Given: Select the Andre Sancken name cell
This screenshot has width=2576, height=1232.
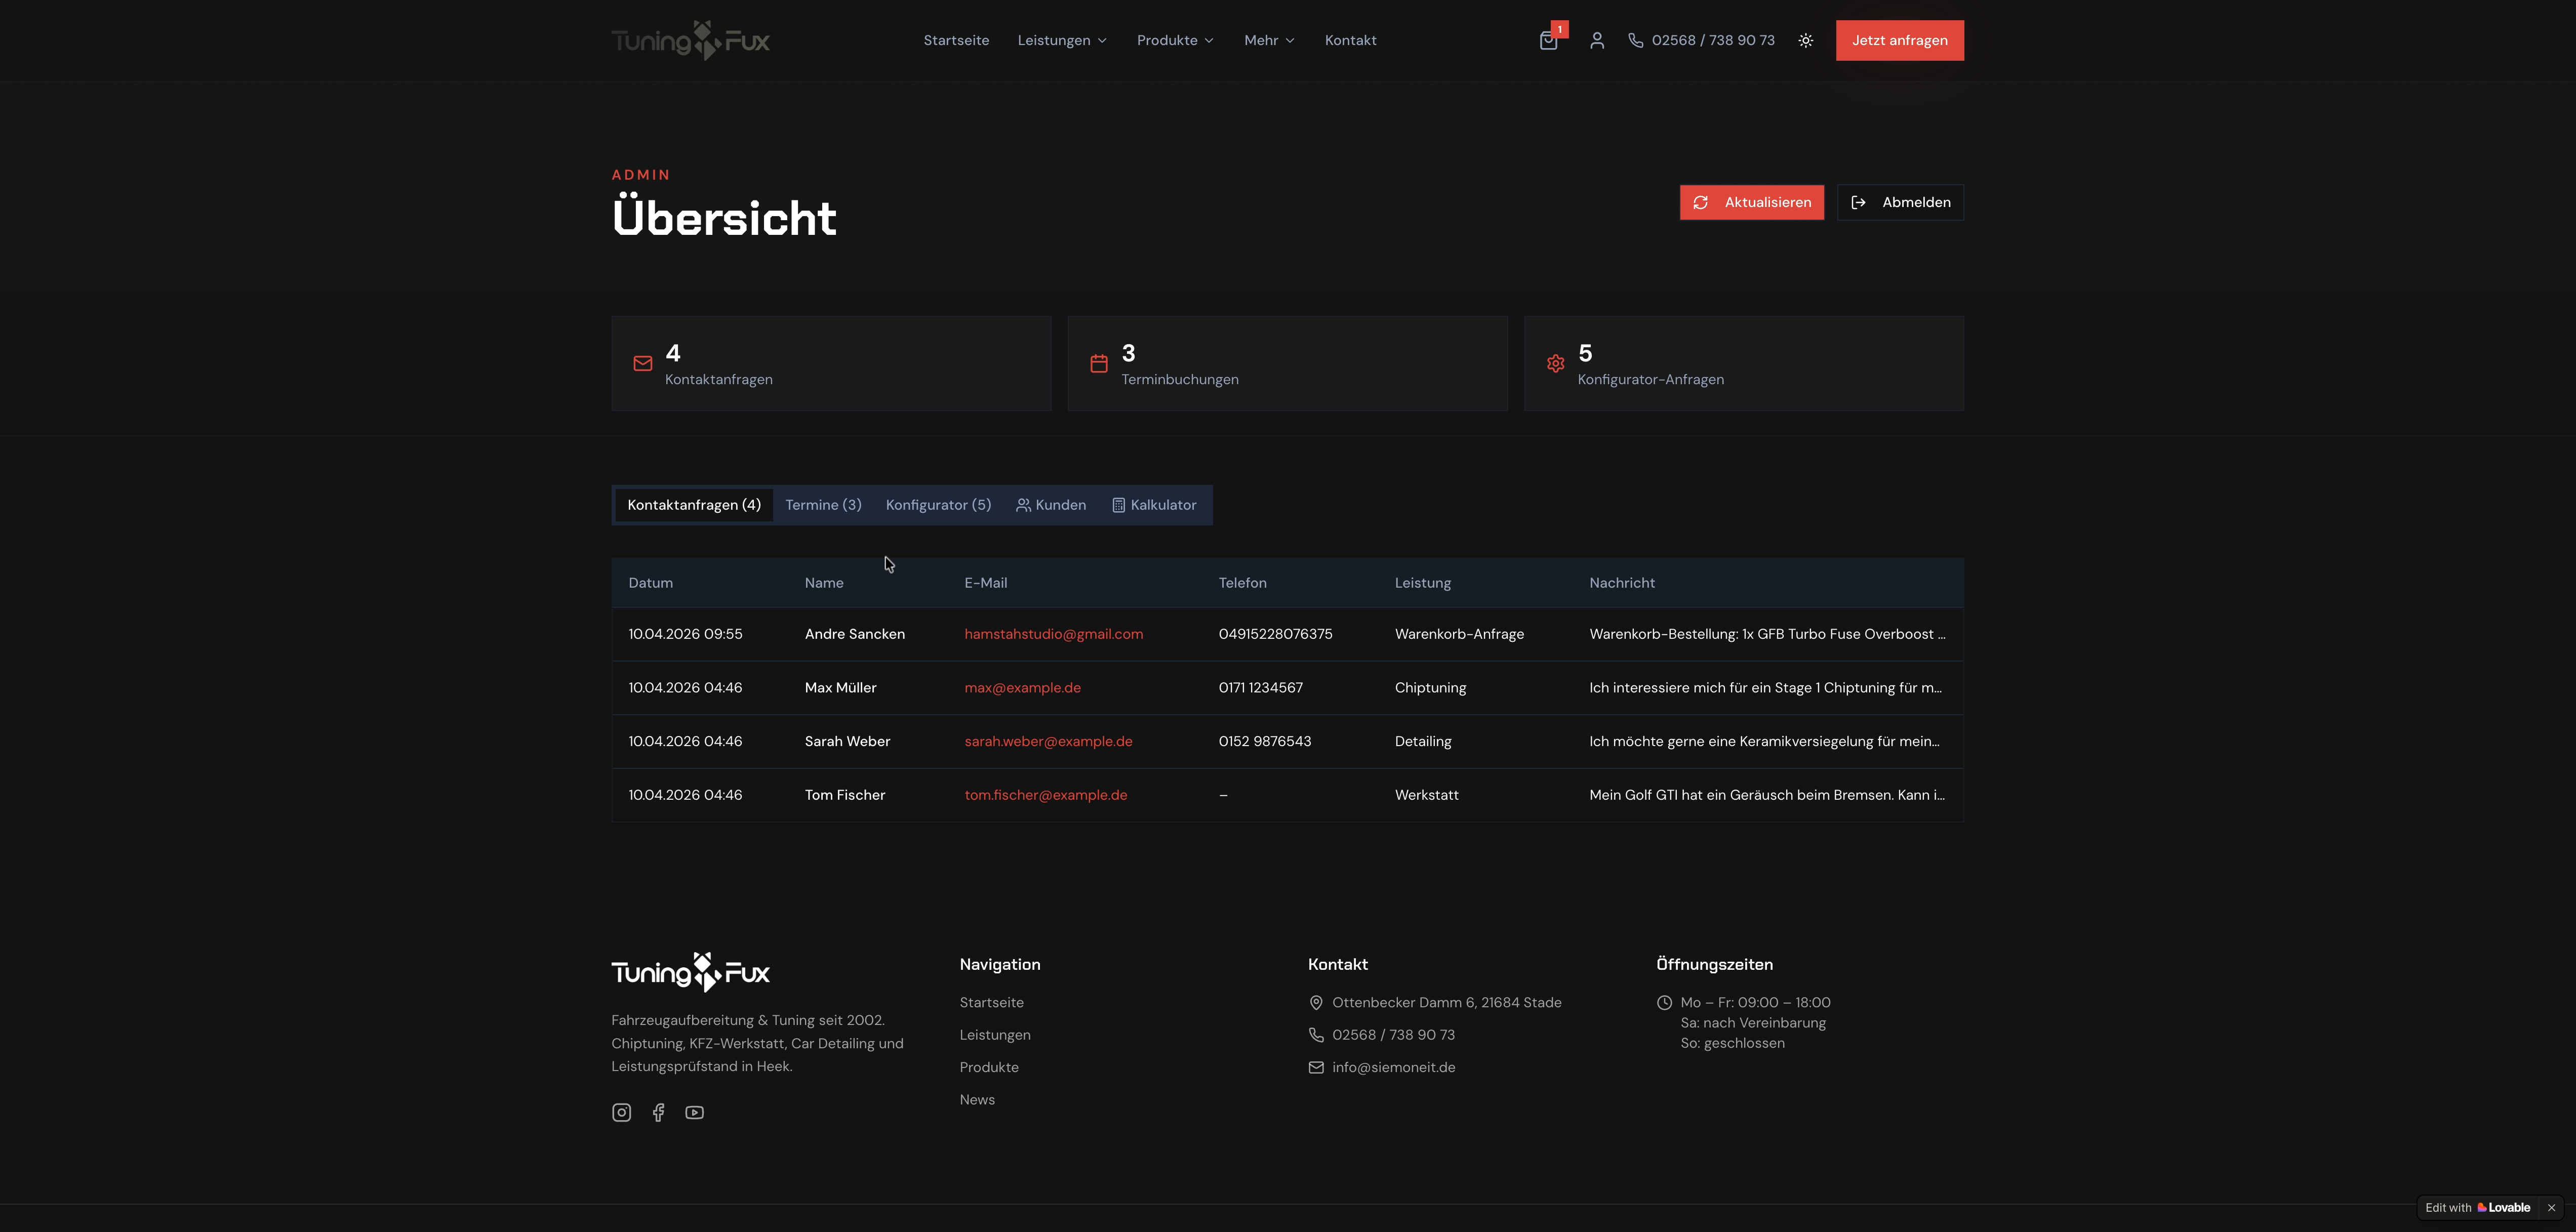Looking at the screenshot, I should (x=854, y=635).
